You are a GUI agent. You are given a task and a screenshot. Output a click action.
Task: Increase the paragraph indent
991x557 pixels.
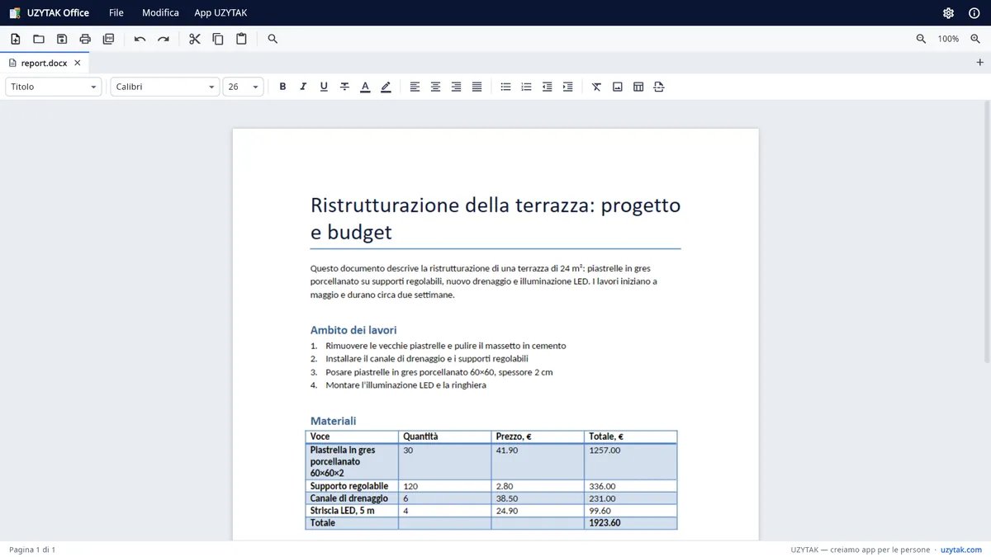click(x=567, y=87)
